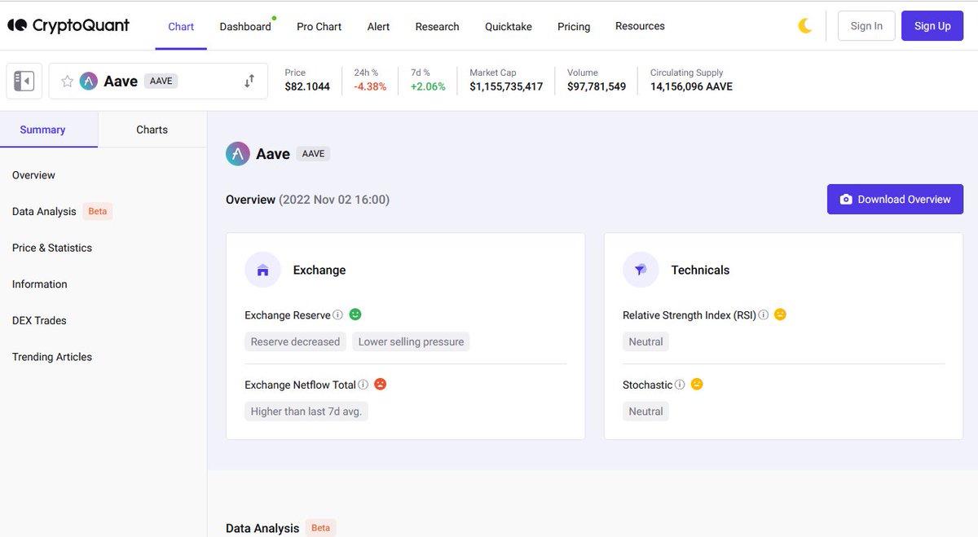Click the Higher than last 7d avg. tag
This screenshot has height=537, width=978.
coord(306,412)
